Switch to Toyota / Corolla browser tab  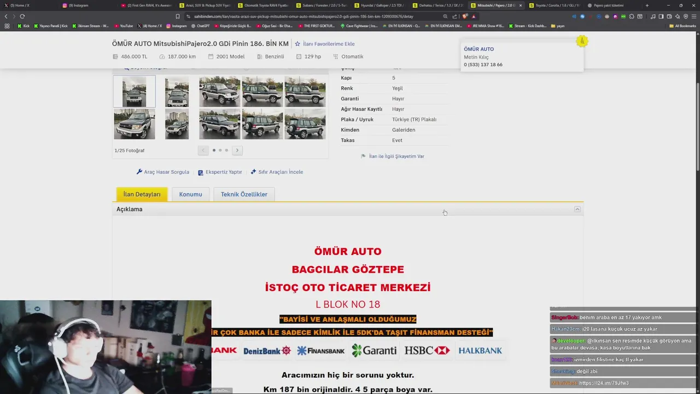tap(555, 5)
